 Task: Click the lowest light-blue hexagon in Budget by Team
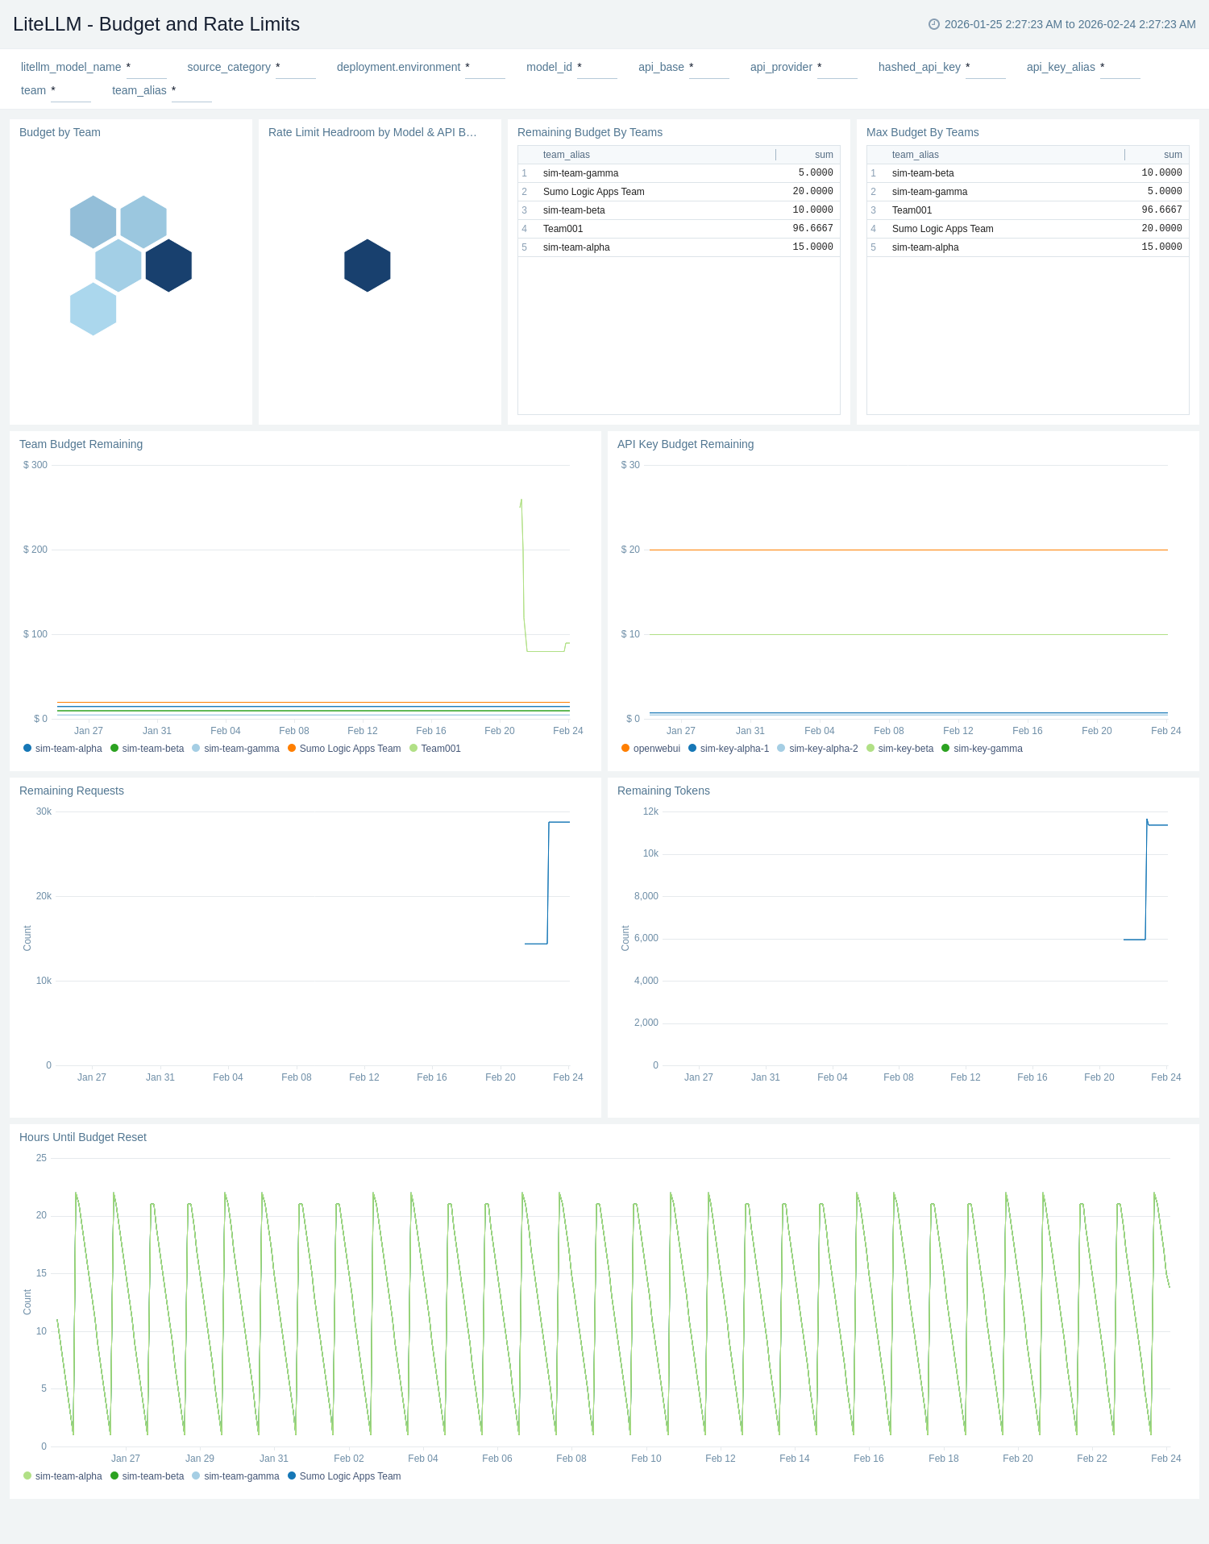click(93, 309)
